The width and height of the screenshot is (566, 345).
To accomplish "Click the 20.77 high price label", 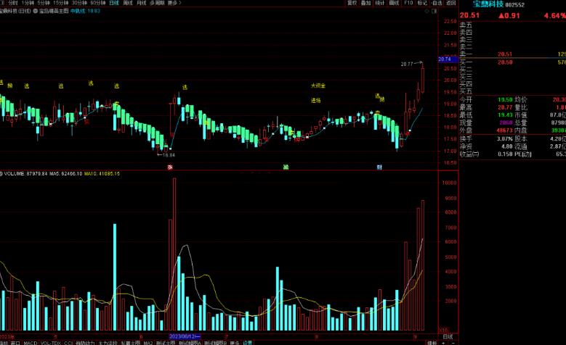I will (x=406, y=64).
